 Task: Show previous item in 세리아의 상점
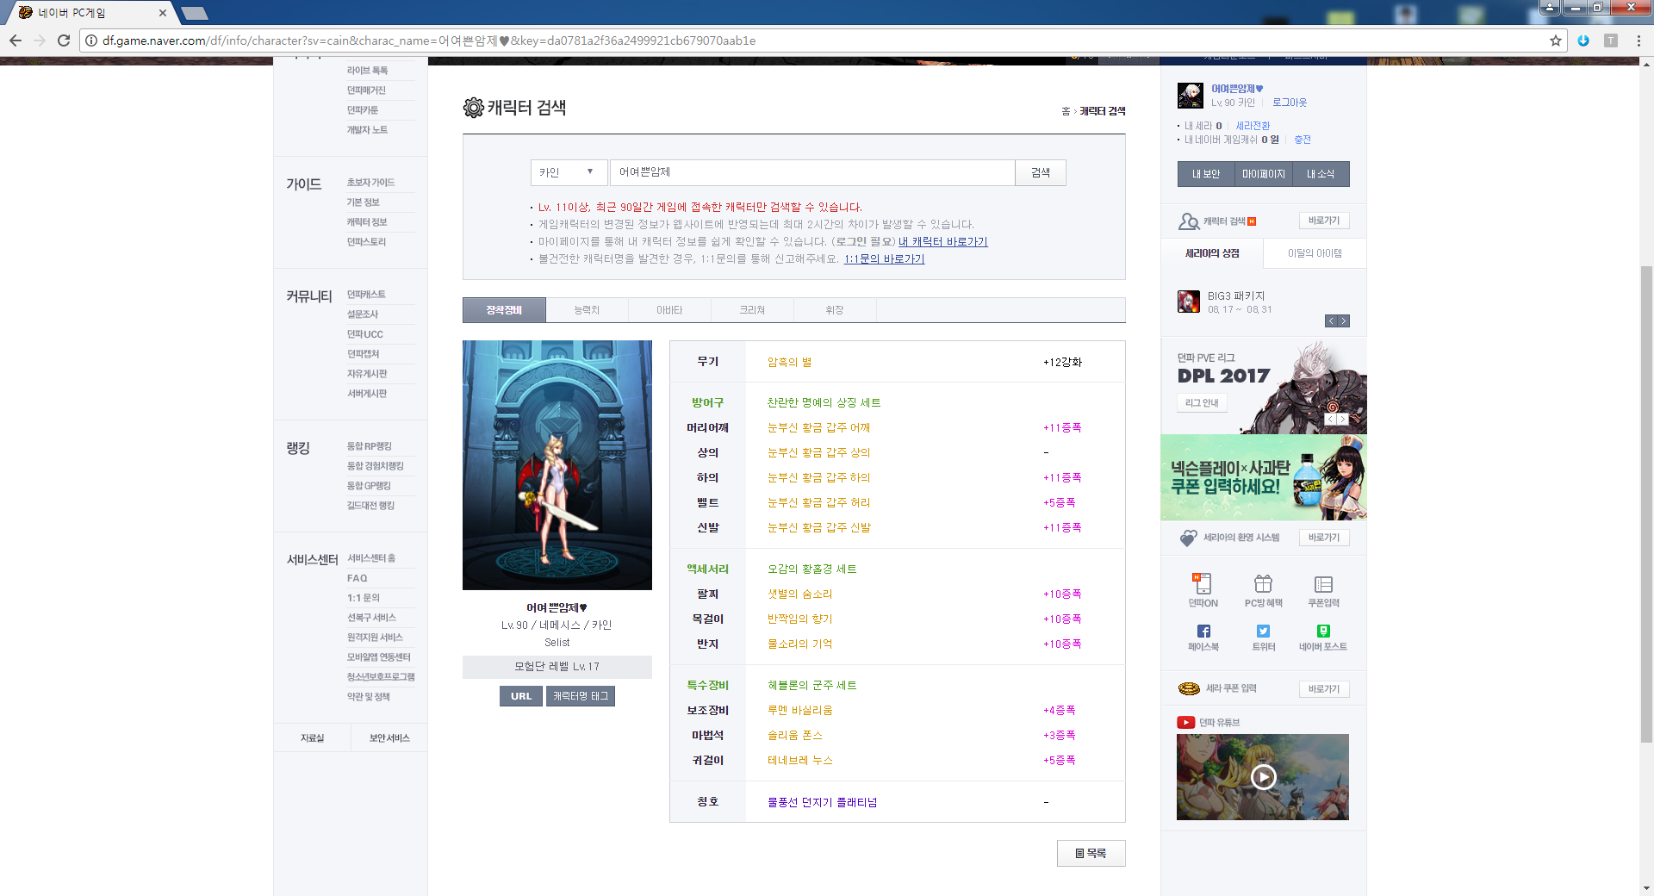[1331, 321]
